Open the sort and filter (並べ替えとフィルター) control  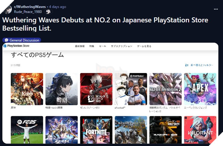click(x=199, y=65)
